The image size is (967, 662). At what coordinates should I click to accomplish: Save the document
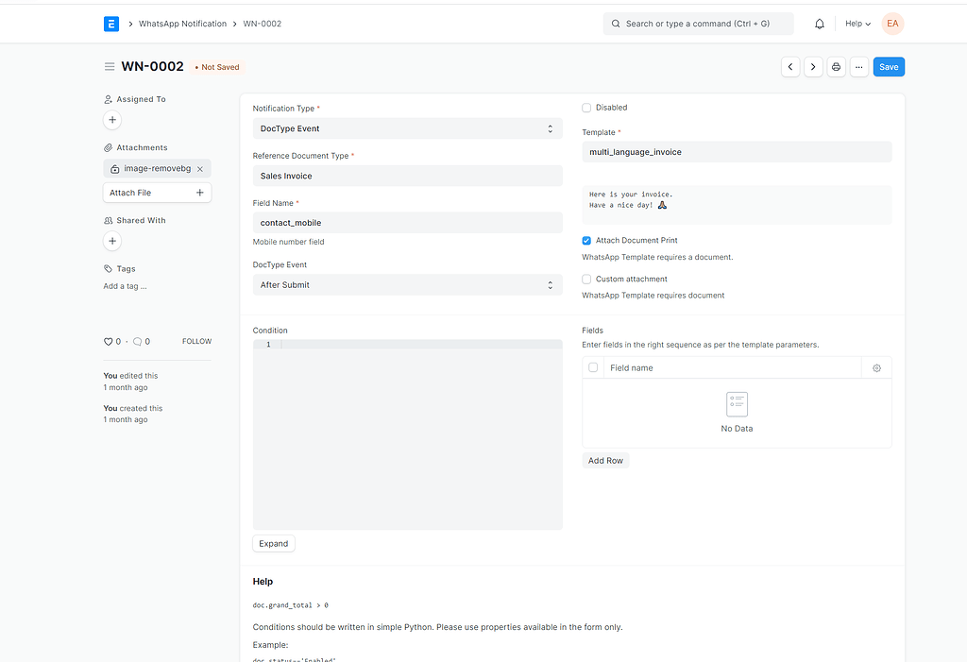tap(889, 67)
